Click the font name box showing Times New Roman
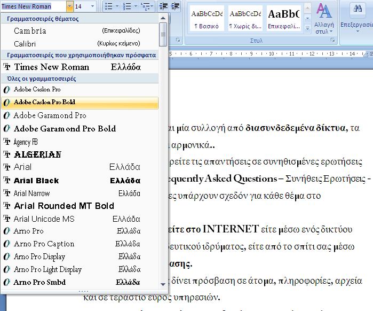 coord(34,6)
